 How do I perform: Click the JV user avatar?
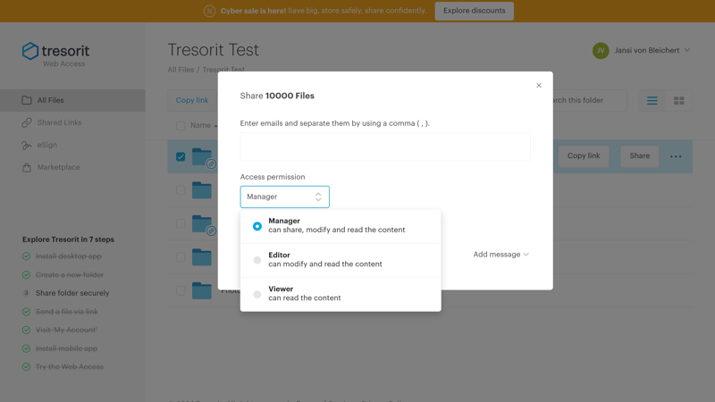601,51
